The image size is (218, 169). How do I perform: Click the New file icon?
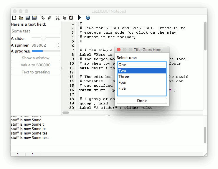14,18
